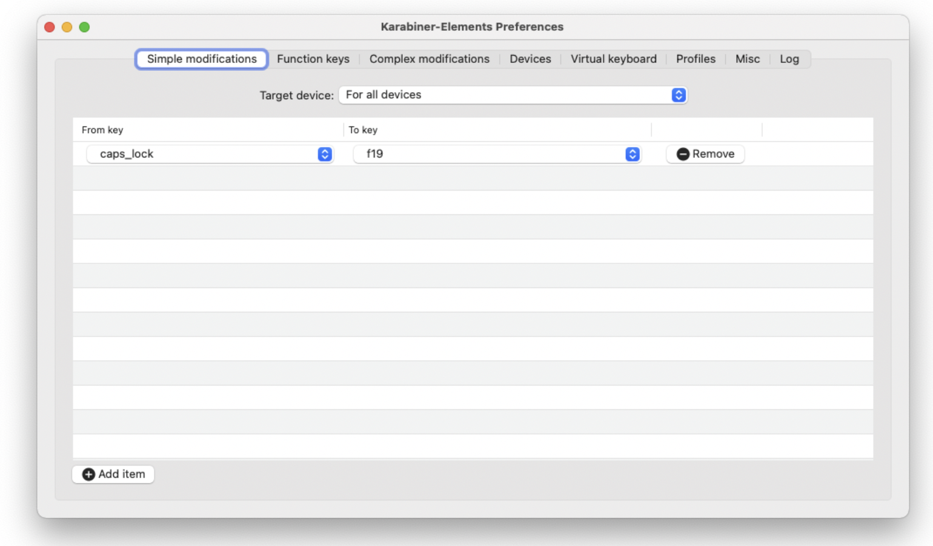Screen dimensions: 933x546
Task: Go to Complex modifications tab
Action: pos(430,59)
